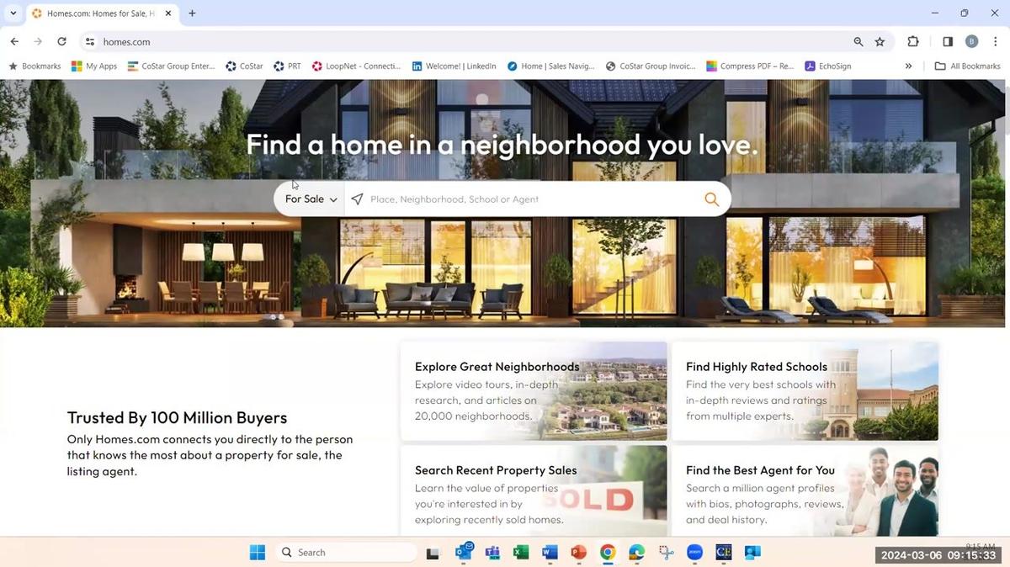
Task: View site information icon beside homes.com URL
Action: click(x=90, y=41)
